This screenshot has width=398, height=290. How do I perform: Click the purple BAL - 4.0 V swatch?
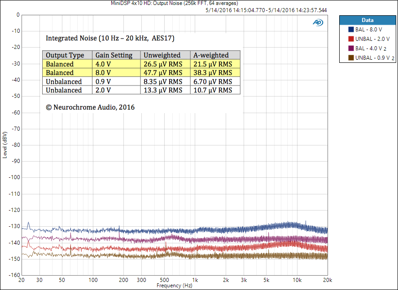pos(351,48)
